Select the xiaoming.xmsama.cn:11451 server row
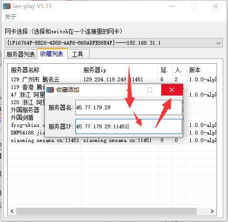Image resolution: width=228 pixels, height=222 pixels. [x=112, y=140]
